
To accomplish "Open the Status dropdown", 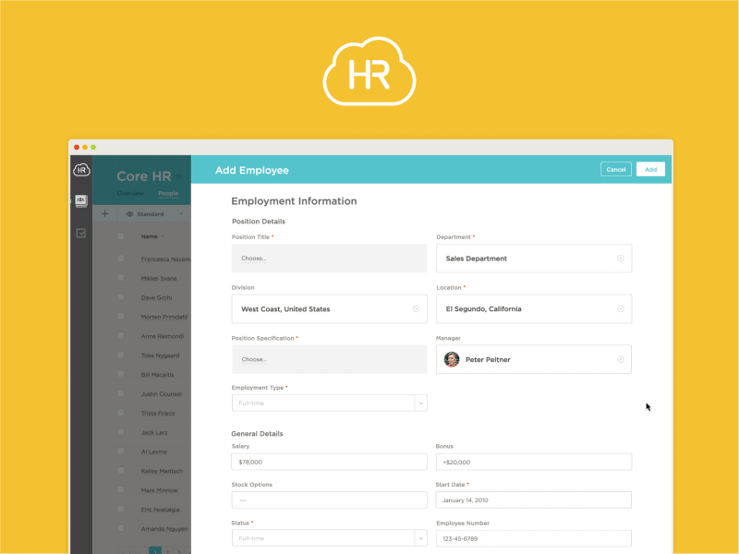I will (420, 537).
